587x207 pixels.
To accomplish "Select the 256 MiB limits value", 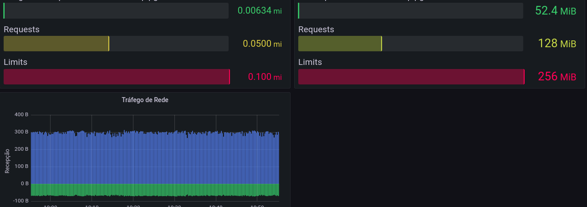I will click(557, 77).
